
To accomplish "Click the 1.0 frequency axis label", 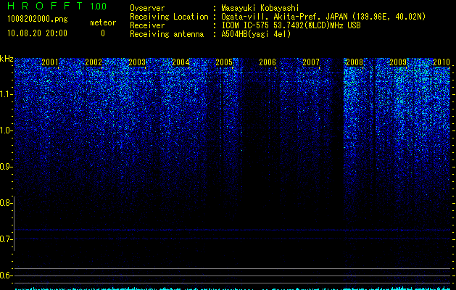I will (x=6, y=130).
